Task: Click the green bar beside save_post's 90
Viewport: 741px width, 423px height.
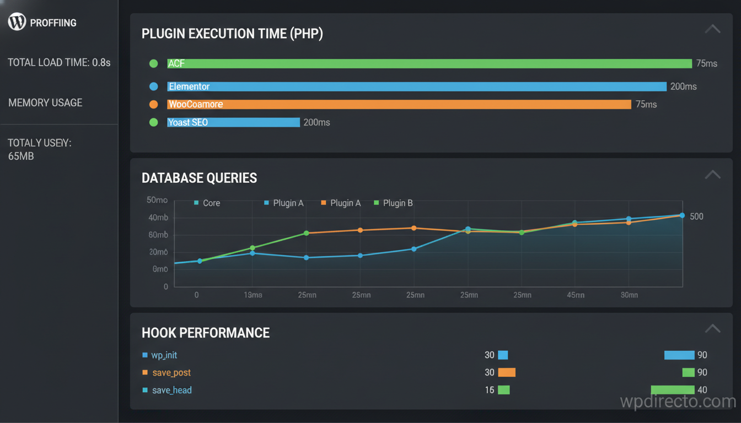Action: (689, 373)
